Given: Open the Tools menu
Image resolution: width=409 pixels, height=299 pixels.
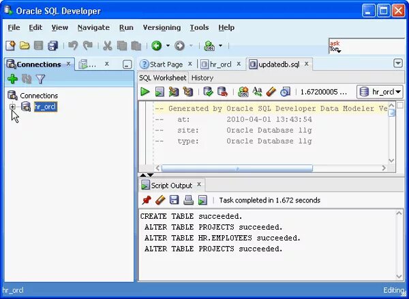Looking at the screenshot, I should 199,27.
